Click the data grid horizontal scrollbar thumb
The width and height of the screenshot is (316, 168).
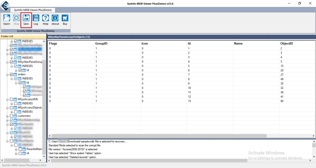pos(159,136)
